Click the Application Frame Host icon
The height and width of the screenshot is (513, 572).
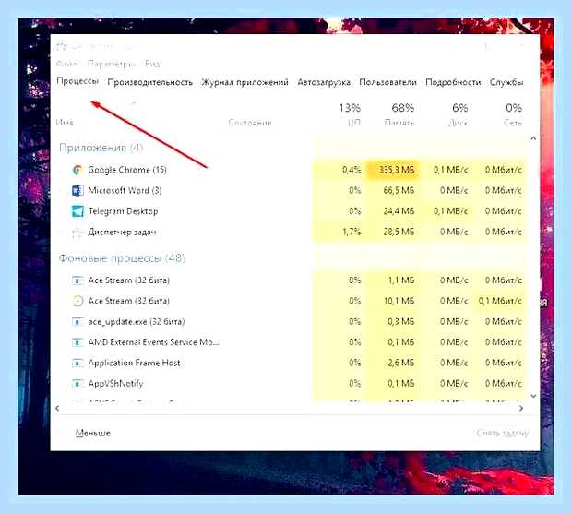(77, 363)
